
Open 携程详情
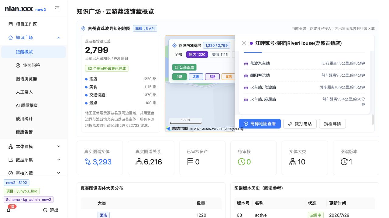332,124
